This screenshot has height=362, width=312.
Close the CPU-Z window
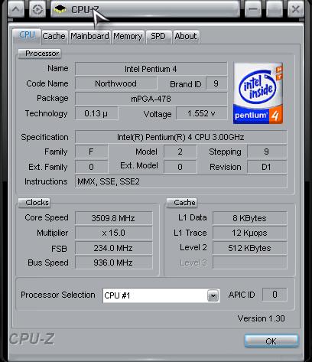pos(296,9)
